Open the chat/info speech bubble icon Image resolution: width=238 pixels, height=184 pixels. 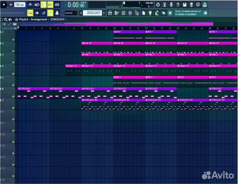(198, 5)
